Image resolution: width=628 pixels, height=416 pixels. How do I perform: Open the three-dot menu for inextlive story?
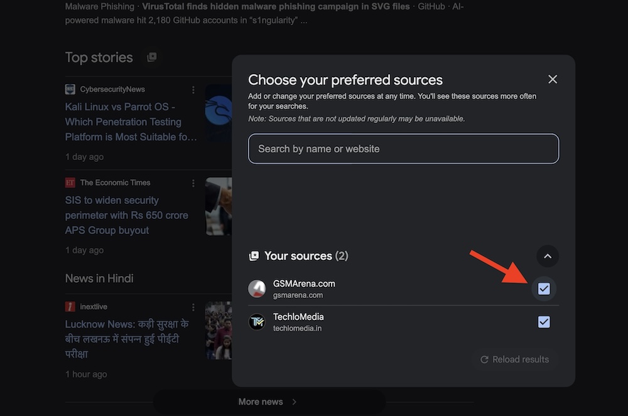(193, 307)
